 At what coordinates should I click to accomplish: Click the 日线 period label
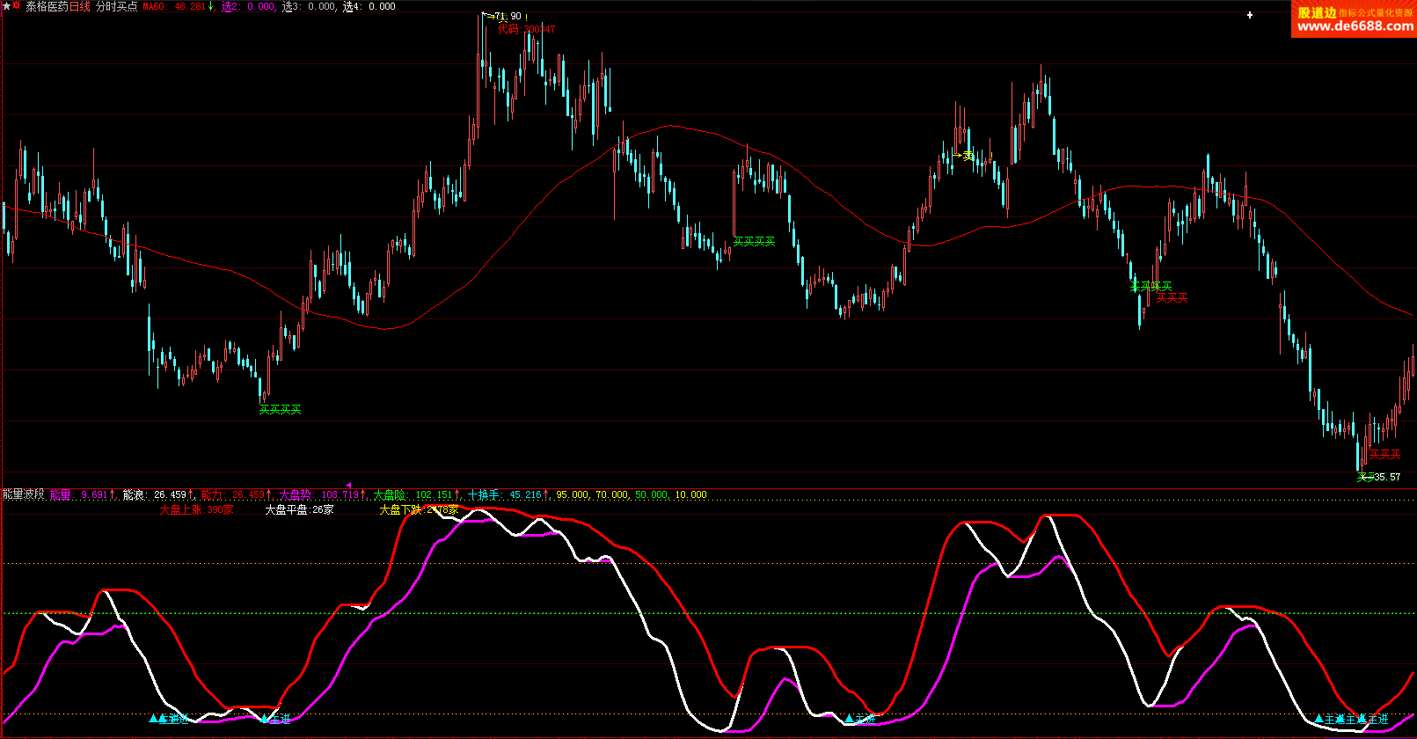[x=80, y=6]
